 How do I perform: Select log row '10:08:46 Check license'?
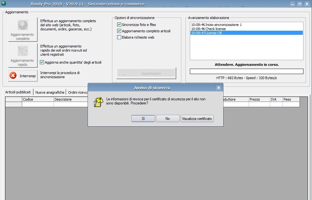click(x=246, y=29)
